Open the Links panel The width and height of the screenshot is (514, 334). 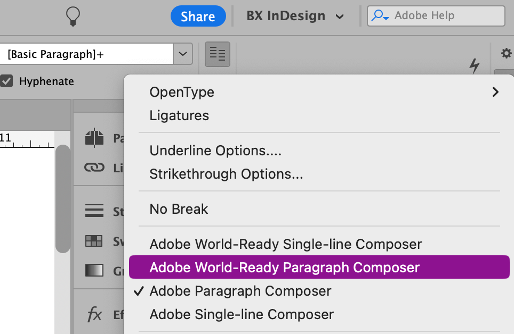(x=94, y=167)
